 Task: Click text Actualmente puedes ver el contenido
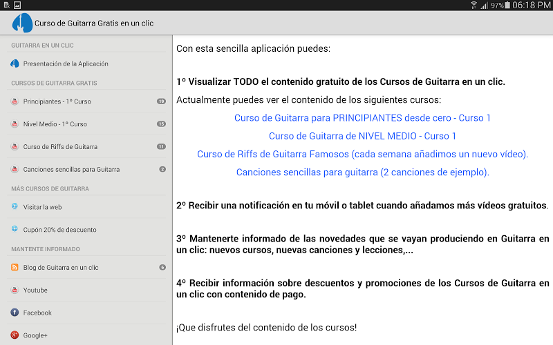click(x=308, y=100)
